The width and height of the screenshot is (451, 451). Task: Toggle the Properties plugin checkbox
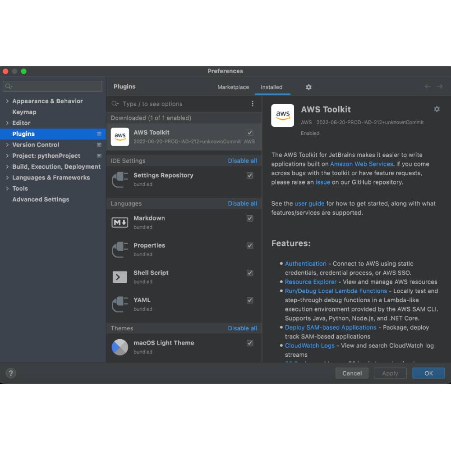[x=250, y=246]
